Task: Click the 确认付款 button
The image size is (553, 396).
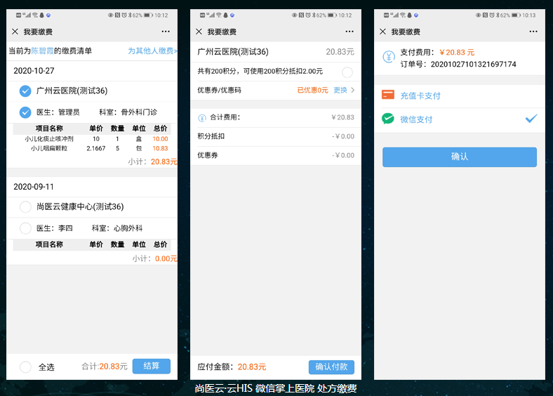Action: (331, 367)
